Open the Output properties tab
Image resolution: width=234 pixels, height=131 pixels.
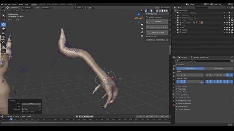(x=174, y=70)
